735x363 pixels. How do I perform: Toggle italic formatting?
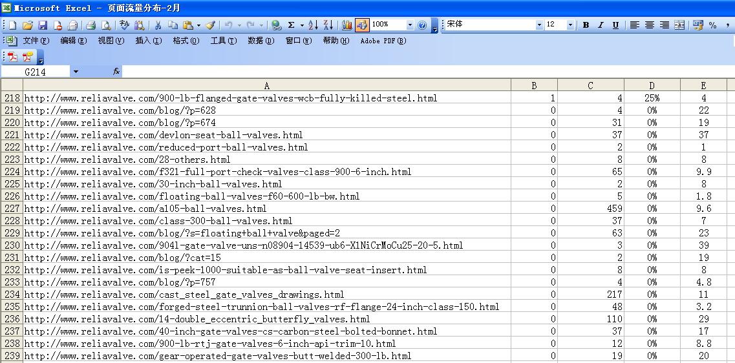click(x=600, y=25)
